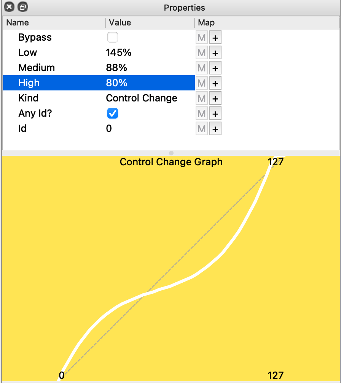Select the Low value 145%
The image size is (341, 383).
click(x=119, y=53)
